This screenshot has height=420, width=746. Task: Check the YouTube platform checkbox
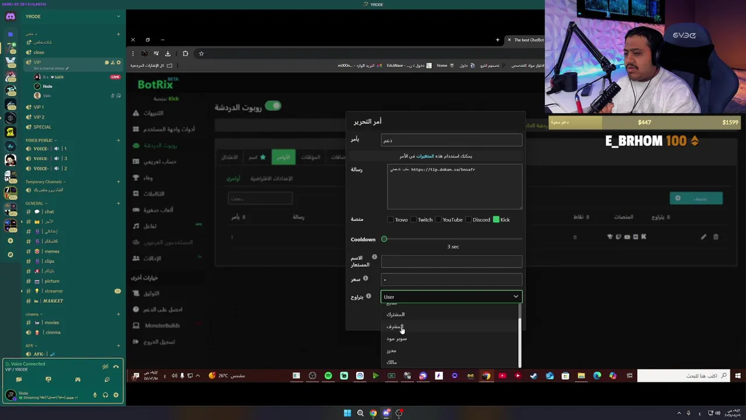pos(438,219)
